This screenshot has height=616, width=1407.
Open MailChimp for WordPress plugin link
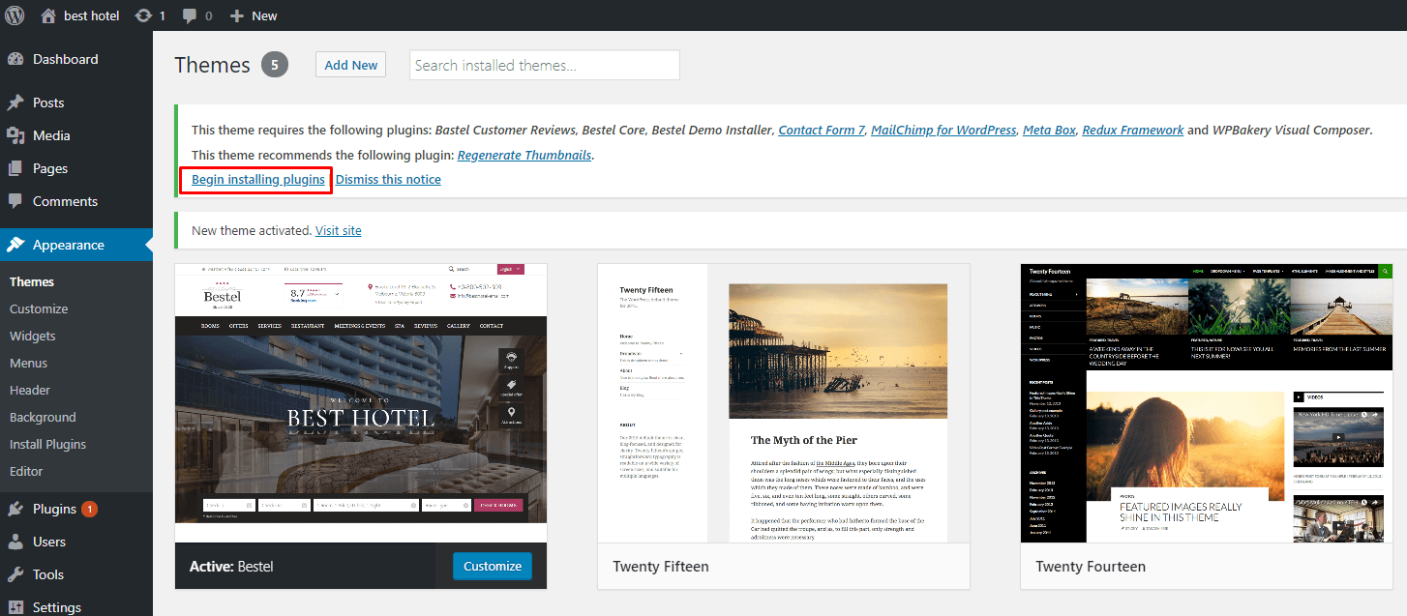tap(943, 130)
